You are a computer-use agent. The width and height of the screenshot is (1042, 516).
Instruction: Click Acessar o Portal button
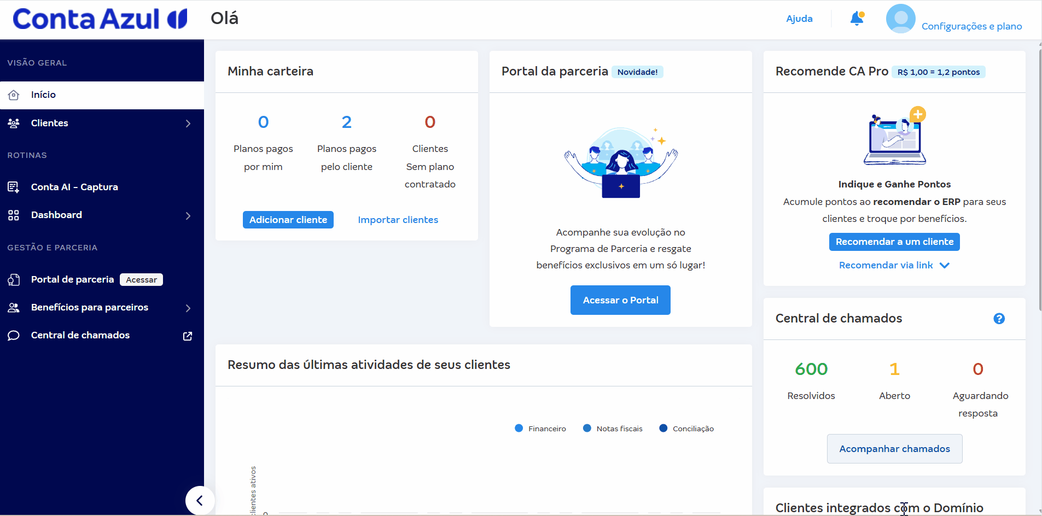click(x=620, y=300)
